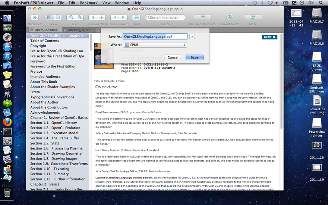Screen dimensions: 328x205
Task: Go to next chapter down arrow
Action: (101, 18)
